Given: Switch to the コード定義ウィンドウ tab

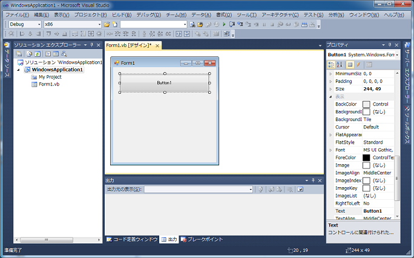Looking at the screenshot, I should 132,239.
